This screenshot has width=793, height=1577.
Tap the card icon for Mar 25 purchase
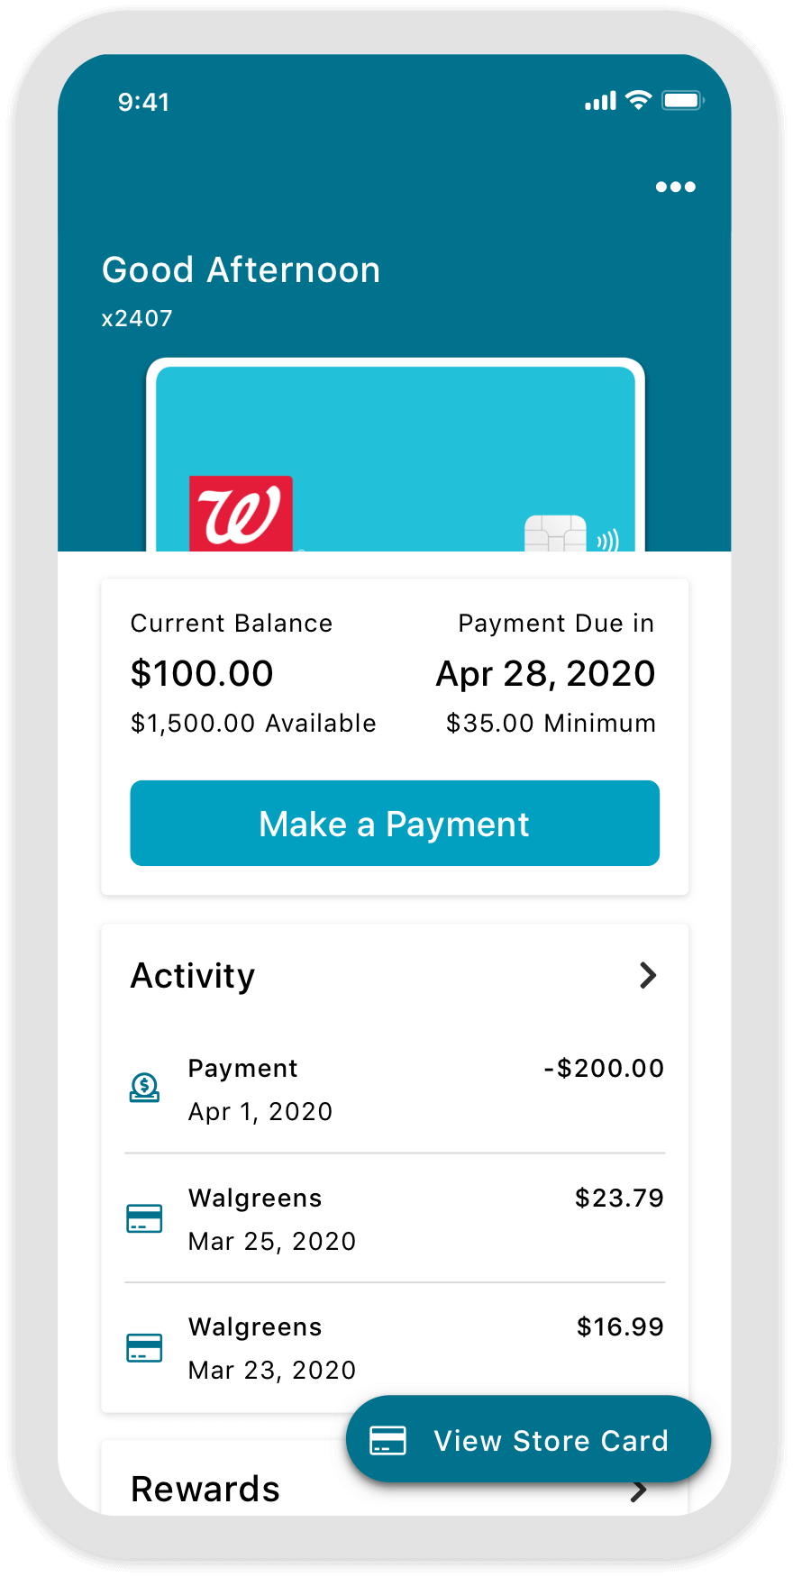tap(144, 1218)
